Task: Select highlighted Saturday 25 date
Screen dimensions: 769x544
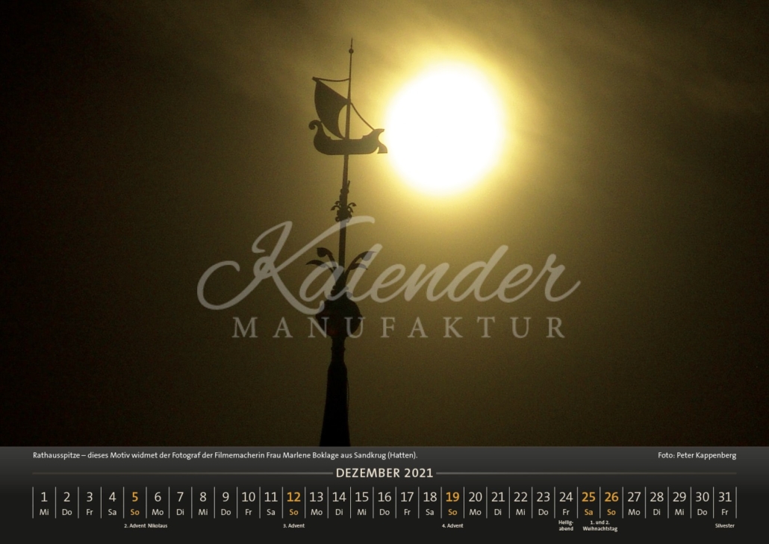Action: pos(588,501)
